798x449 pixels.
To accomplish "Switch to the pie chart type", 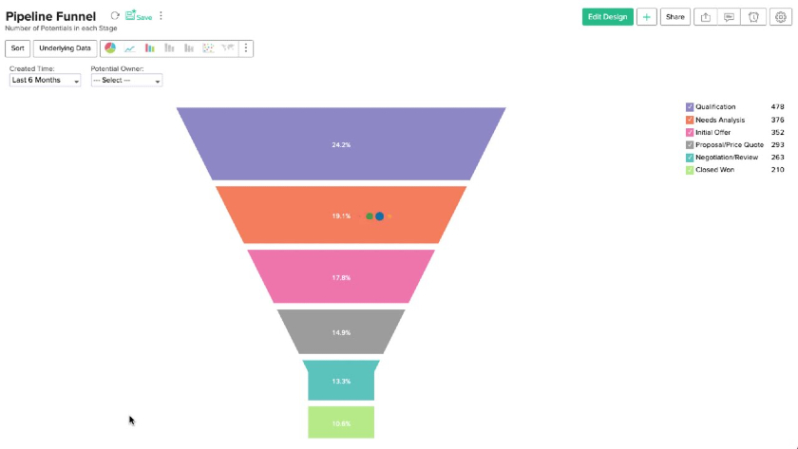I will pyautogui.click(x=110, y=47).
